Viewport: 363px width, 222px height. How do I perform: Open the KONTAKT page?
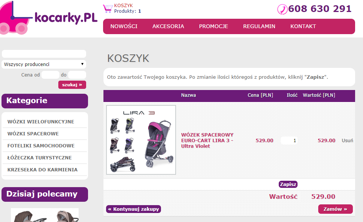pos(303,26)
